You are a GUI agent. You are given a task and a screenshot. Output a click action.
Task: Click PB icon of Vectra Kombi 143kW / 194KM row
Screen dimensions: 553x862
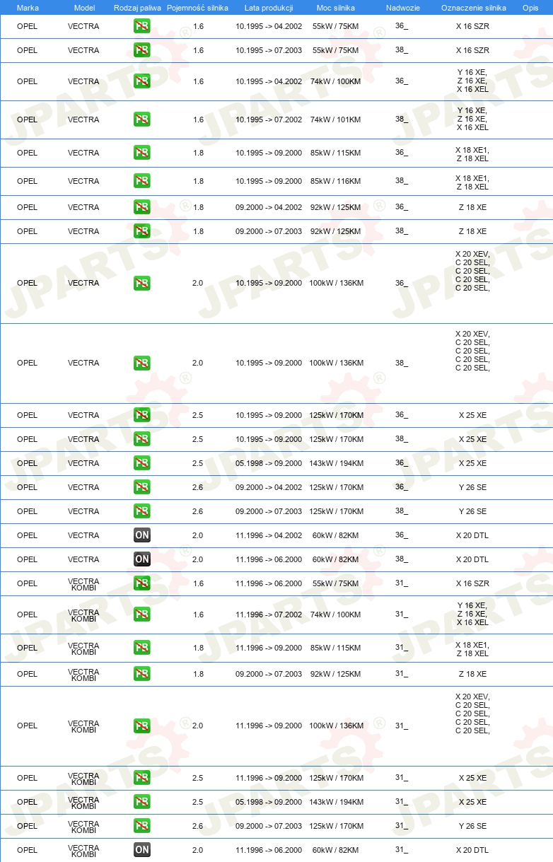(x=141, y=802)
